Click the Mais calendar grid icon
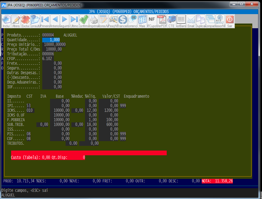This screenshot has height=199, width=262. (x=142, y=21)
